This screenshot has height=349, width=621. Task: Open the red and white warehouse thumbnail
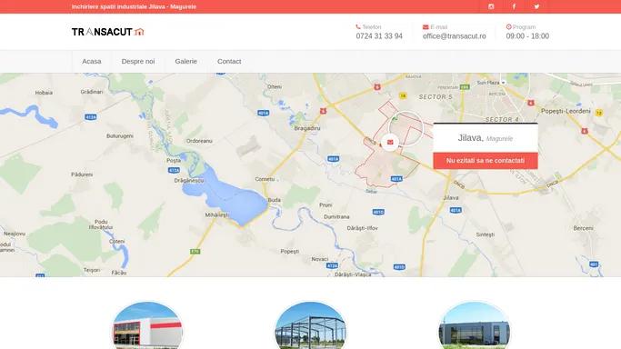coord(147,325)
